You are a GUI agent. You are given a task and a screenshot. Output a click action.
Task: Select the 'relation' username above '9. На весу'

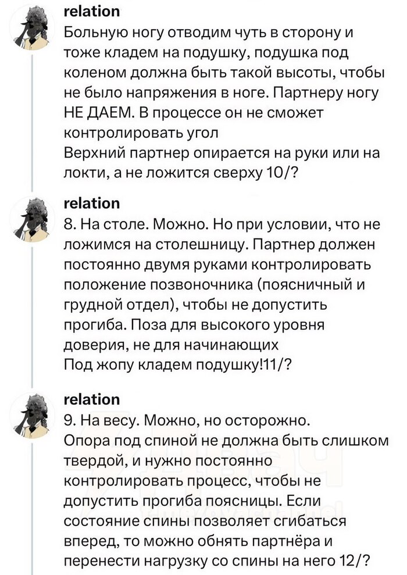click(x=91, y=399)
